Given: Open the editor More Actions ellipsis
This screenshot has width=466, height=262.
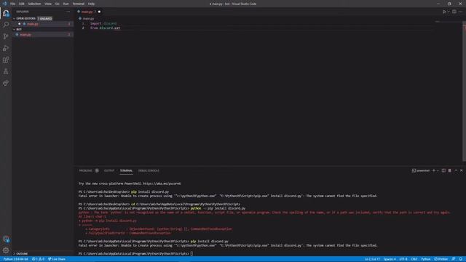Looking at the screenshot, I should pos(460,12).
